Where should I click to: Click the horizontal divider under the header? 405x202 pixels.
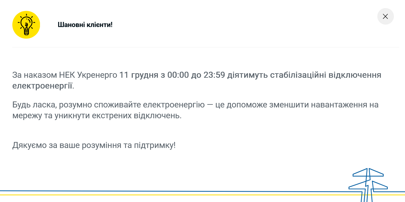[x=202, y=47]
